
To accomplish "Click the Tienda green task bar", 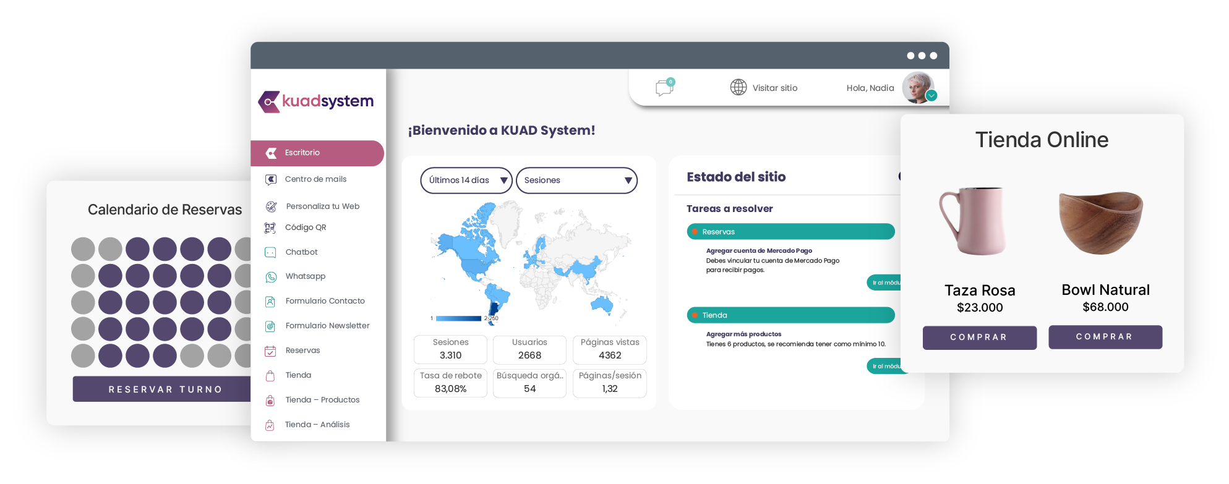I will pyautogui.click(x=790, y=315).
